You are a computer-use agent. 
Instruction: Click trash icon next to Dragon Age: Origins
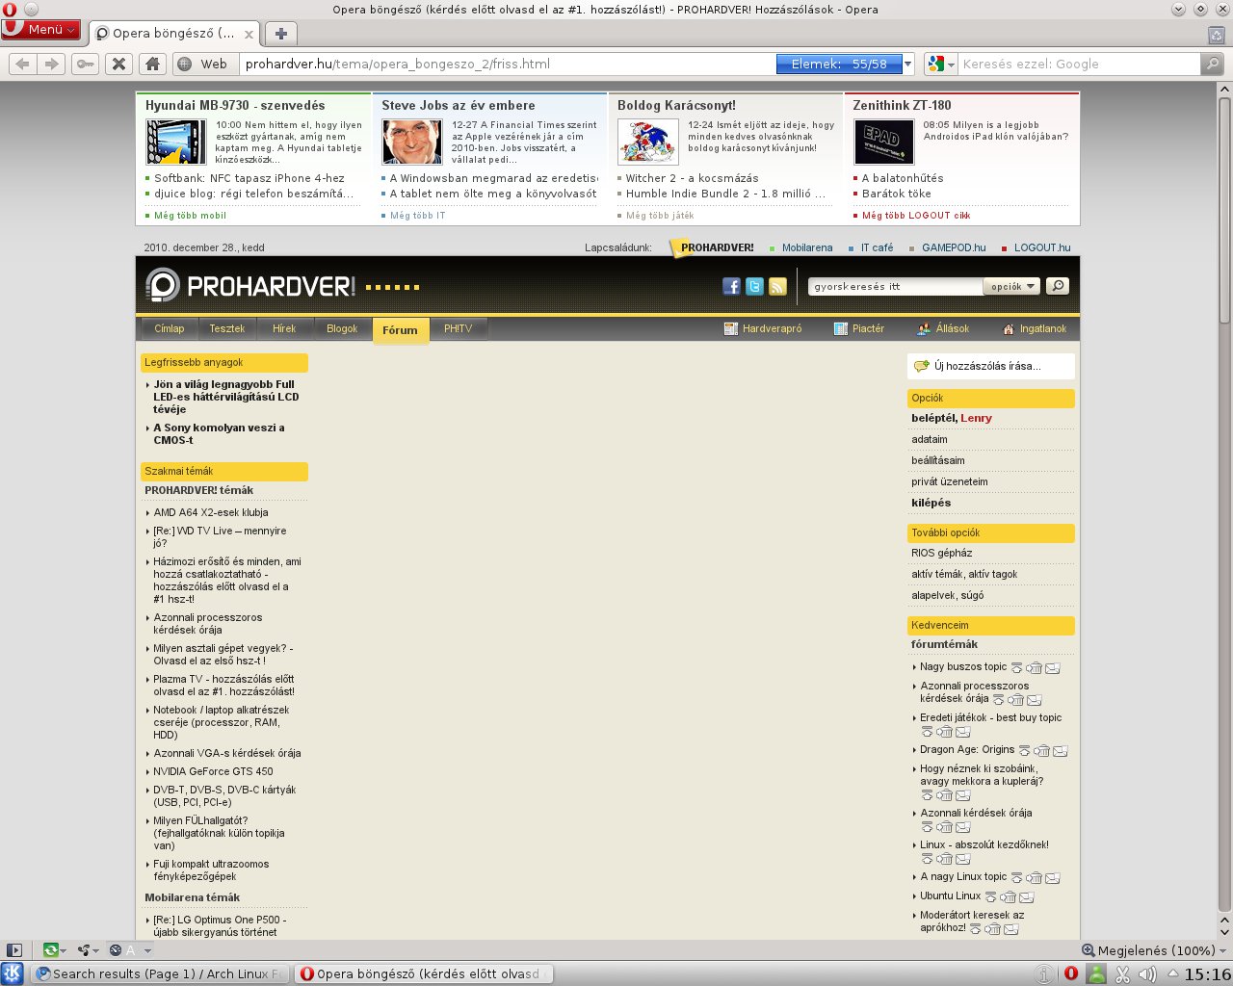click(1042, 751)
